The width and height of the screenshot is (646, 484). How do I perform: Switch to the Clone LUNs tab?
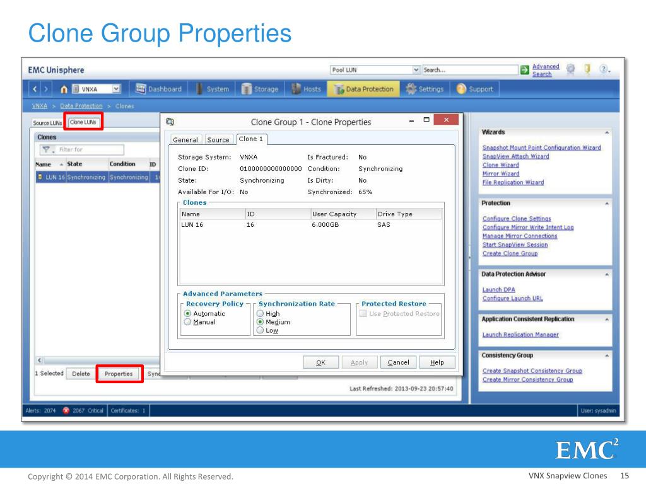(x=83, y=122)
